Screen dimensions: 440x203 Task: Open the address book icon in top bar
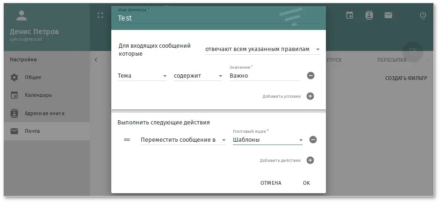[x=369, y=15]
